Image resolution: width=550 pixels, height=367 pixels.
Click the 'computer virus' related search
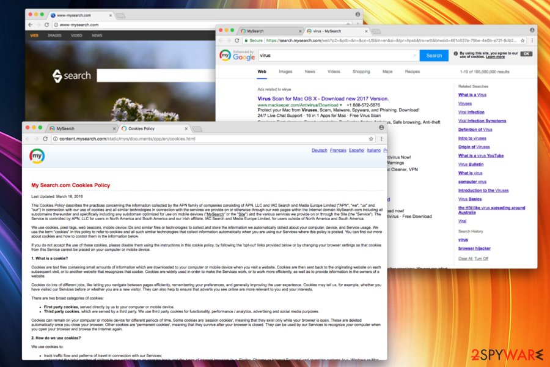point(472,182)
